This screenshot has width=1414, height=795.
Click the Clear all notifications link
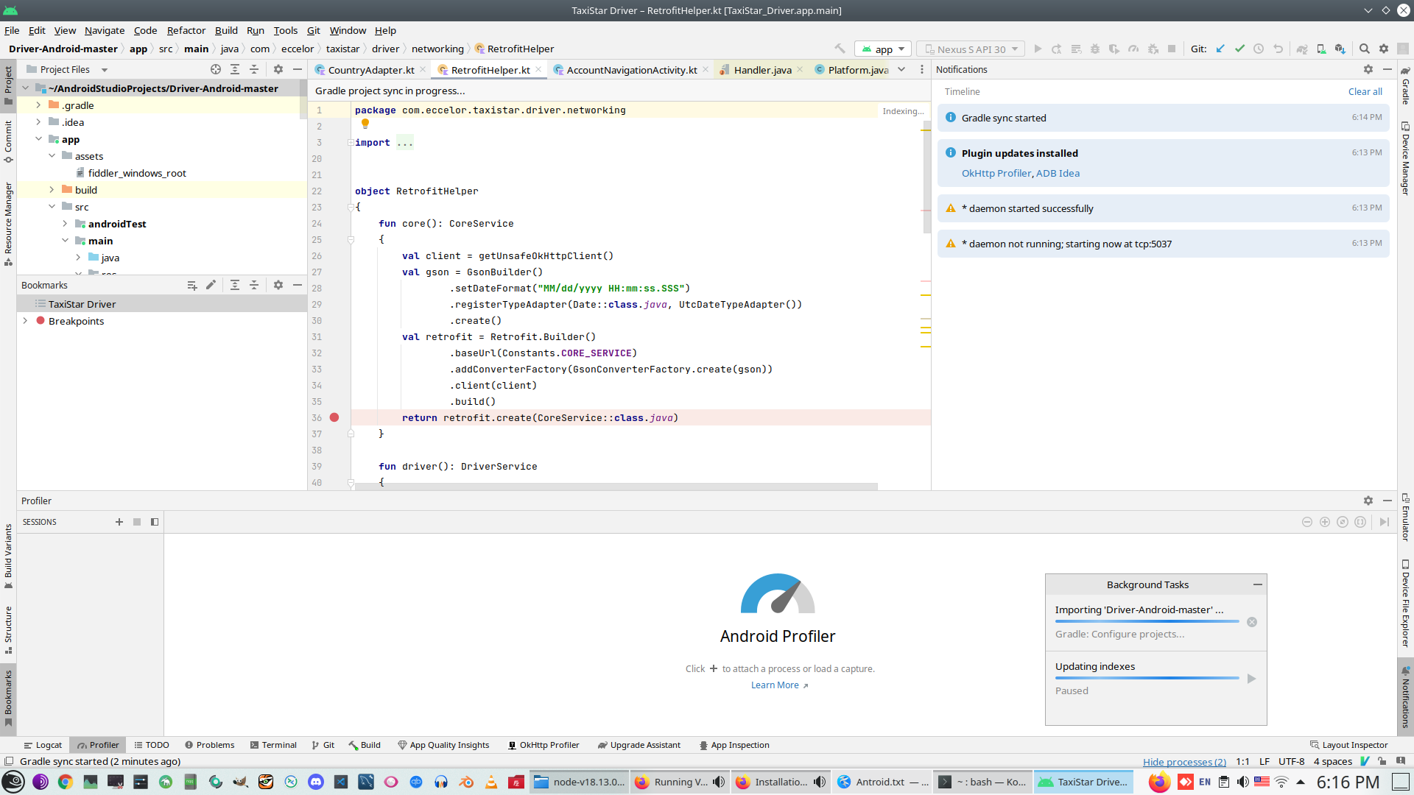tap(1365, 91)
